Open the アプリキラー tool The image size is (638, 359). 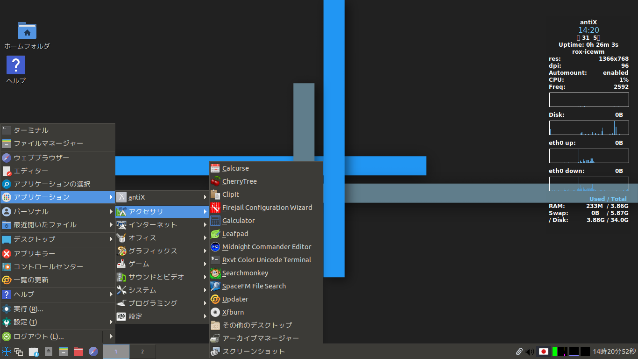click(x=58, y=254)
